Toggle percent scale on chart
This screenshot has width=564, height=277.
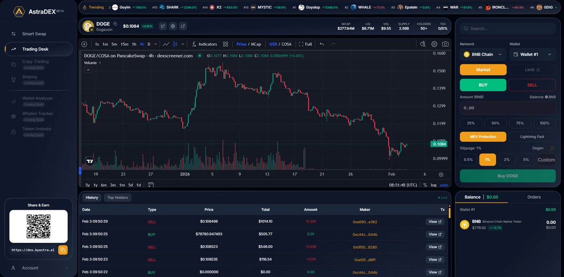[x=425, y=185]
